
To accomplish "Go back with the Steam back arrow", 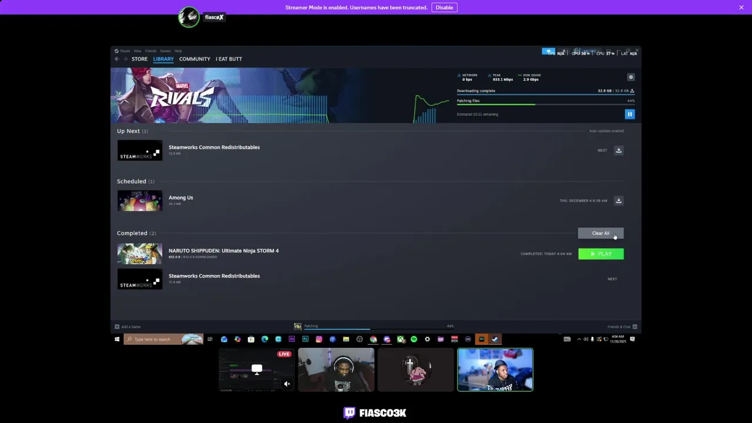I will click(117, 59).
